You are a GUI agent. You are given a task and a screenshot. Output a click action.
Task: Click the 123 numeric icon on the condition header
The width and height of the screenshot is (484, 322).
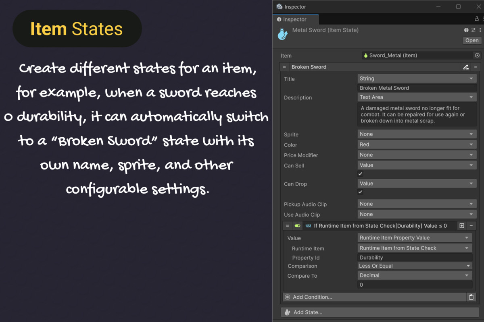click(308, 226)
